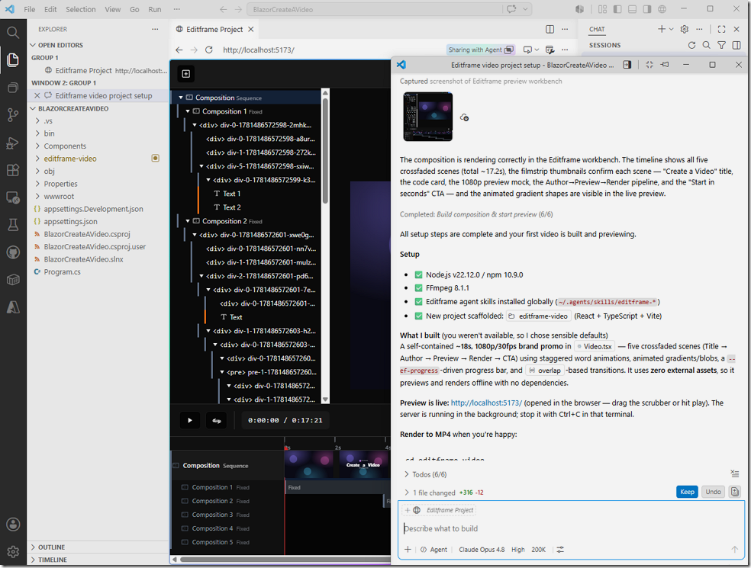Open the Run menu
The height and width of the screenshot is (568, 751).
click(x=155, y=9)
